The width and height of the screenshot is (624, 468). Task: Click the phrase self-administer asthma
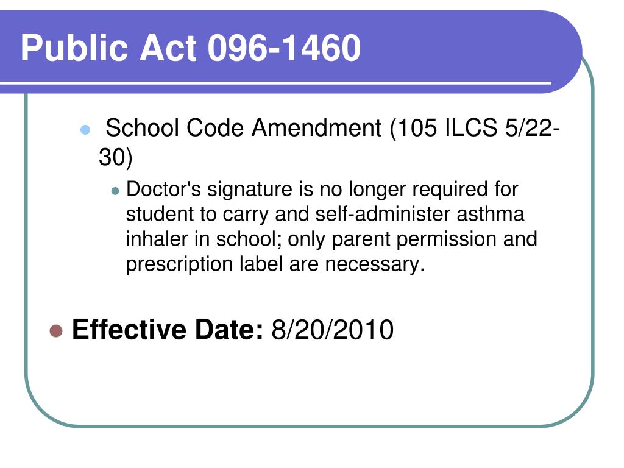coord(420,214)
